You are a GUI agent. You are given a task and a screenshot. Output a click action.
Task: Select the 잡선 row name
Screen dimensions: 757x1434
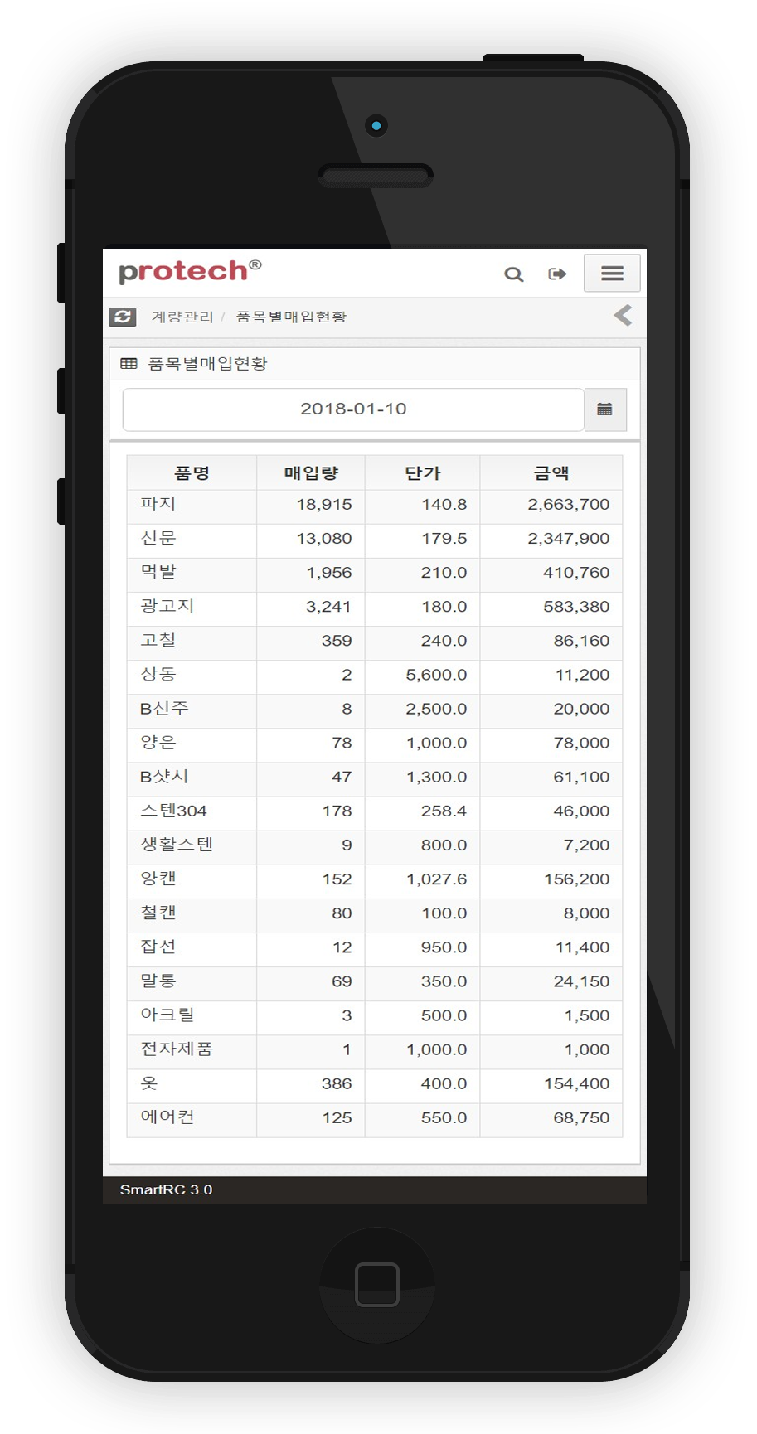[158, 947]
